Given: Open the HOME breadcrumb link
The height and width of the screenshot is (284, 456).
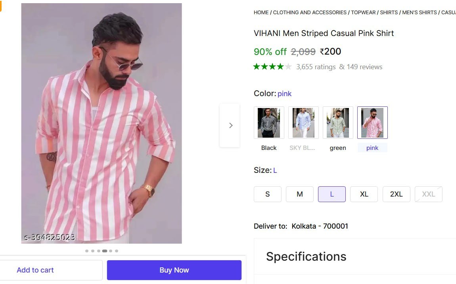Looking at the screenshot, I should 261,13.
